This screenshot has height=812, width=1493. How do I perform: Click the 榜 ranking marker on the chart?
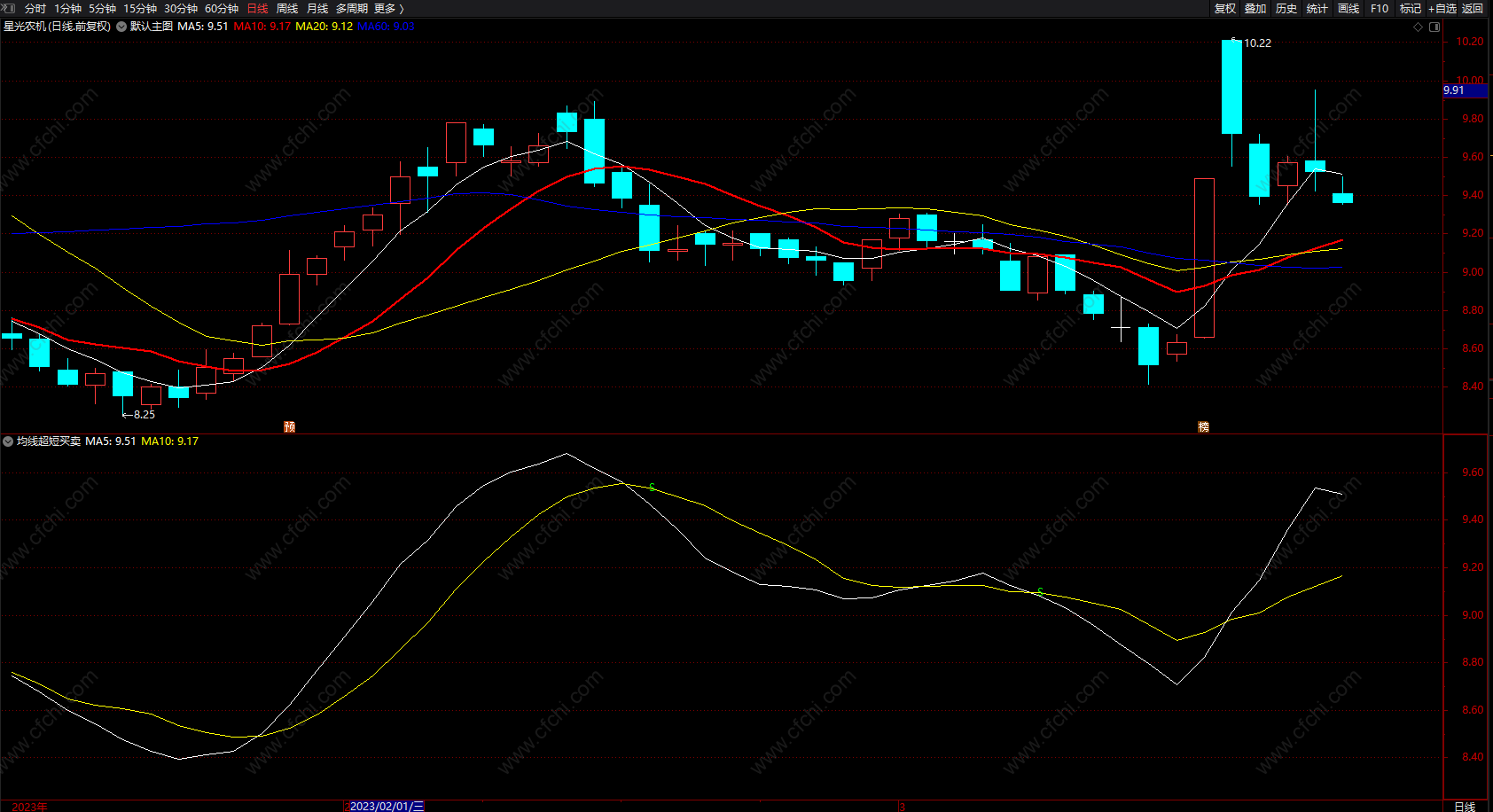1203,426
